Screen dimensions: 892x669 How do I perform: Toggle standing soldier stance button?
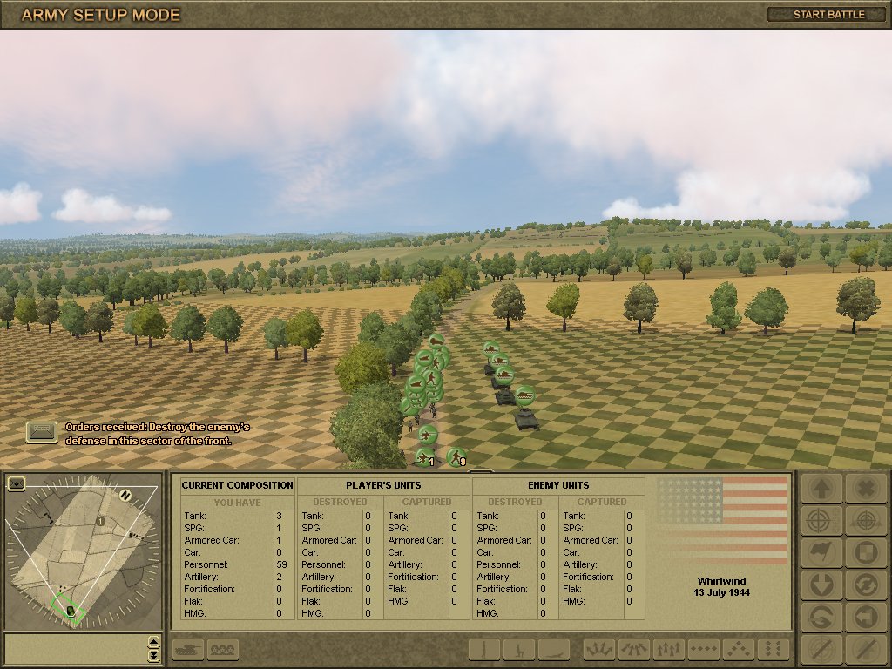[x=485, y=649]
